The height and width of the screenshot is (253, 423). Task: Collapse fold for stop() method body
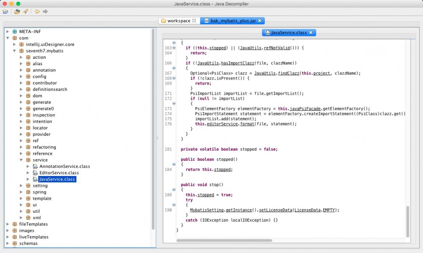(174, 190)
